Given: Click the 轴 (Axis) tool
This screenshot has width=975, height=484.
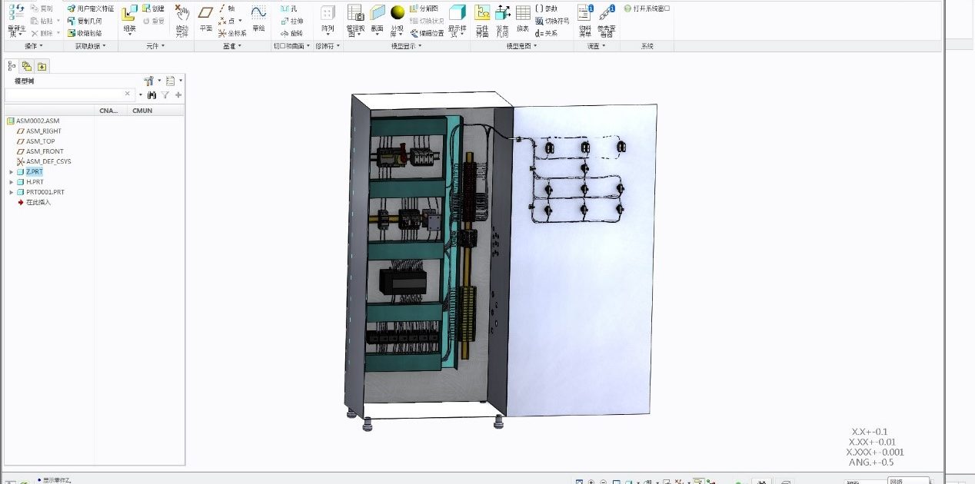Looking at the screenshot, I should 227,8.
